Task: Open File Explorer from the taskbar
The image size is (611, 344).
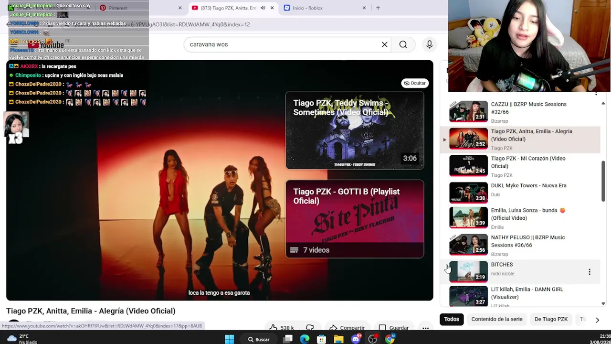Action: coord(338,339)
